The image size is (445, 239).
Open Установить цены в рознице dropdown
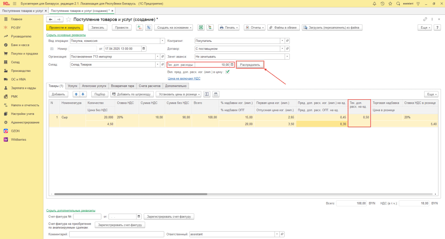(x=179, y=94)
